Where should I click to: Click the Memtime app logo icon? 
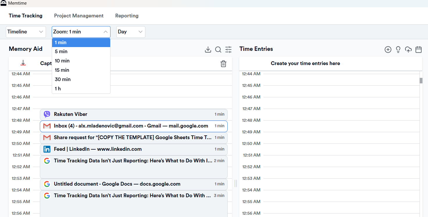[3, 3]
